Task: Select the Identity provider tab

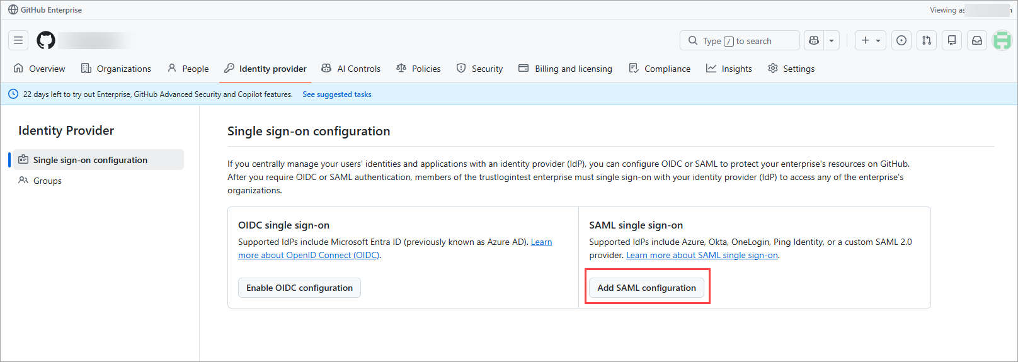Action: tap(266, 69)
